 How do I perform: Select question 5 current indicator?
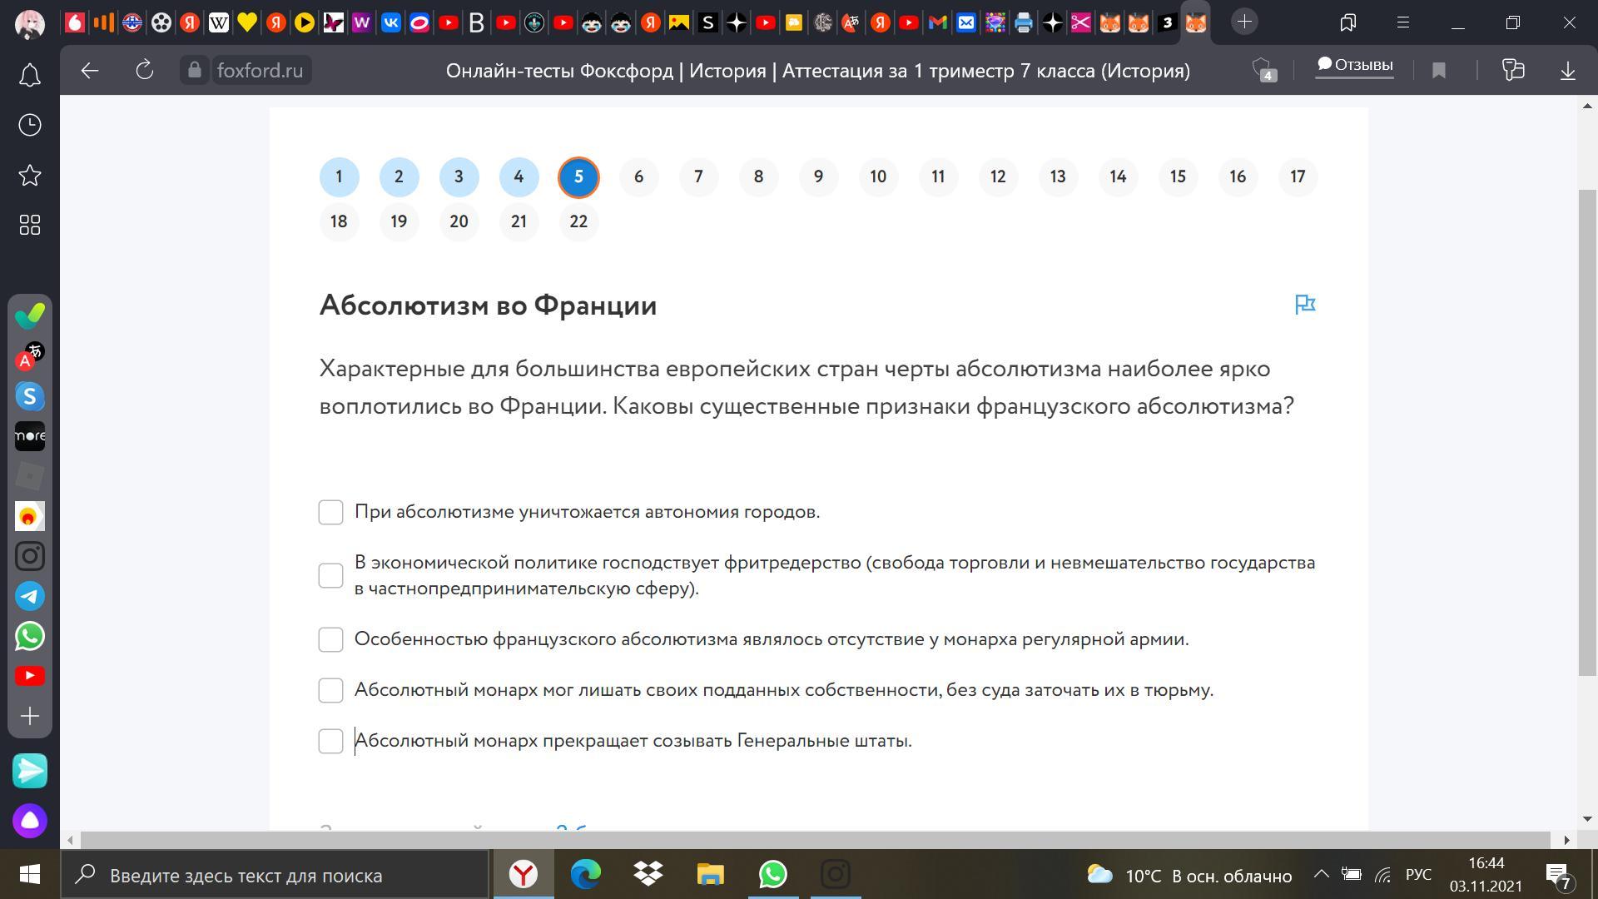point(578,176)
